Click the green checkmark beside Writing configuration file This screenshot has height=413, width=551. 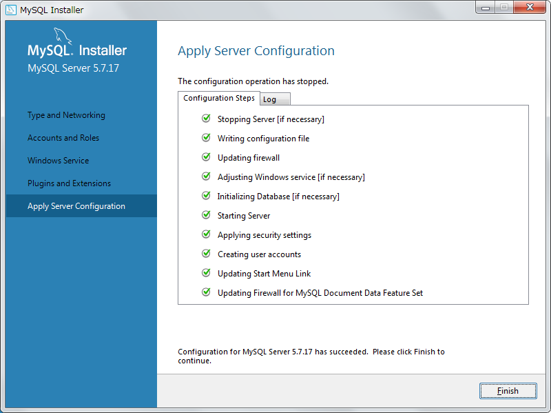(x=206, y=138)
